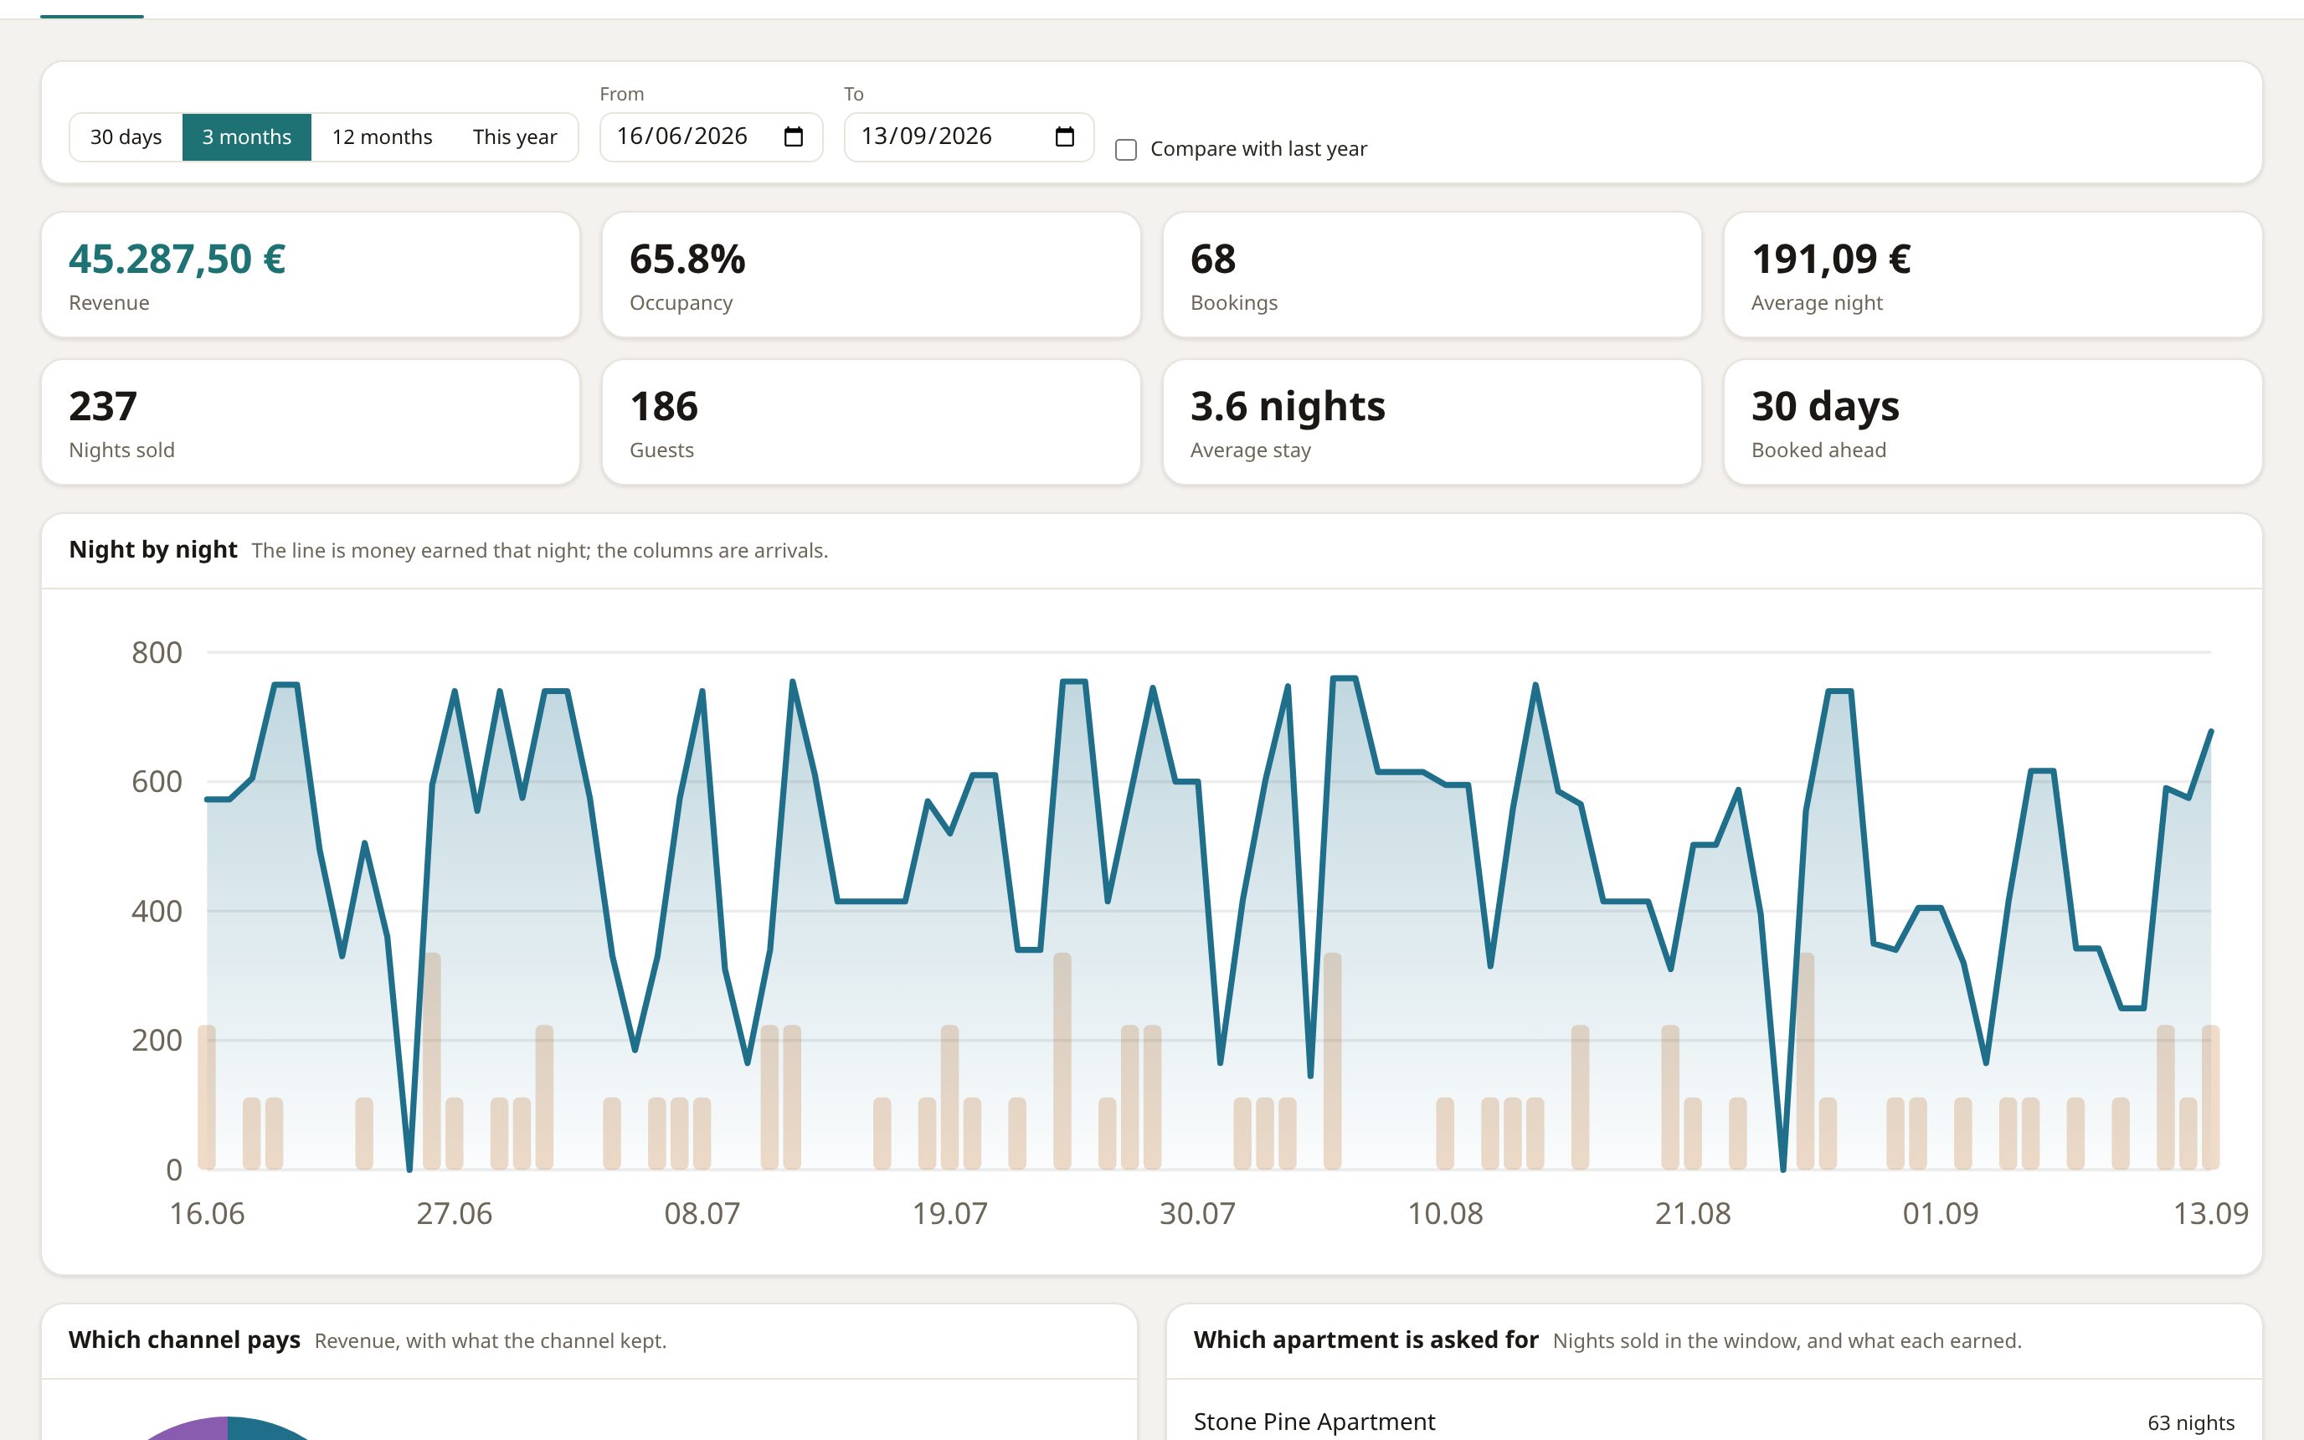Screen dimensions: 2304x1440
Task: Click the Guests count 186
Action: [664, 407]
